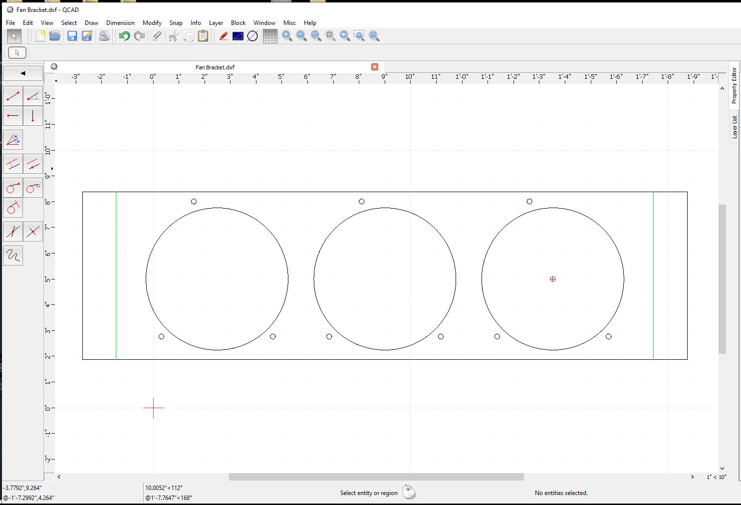The height and width of the screenshot is (505, 741).
Task: Select the vertical line tool
Action: click(x=33, y=116)
